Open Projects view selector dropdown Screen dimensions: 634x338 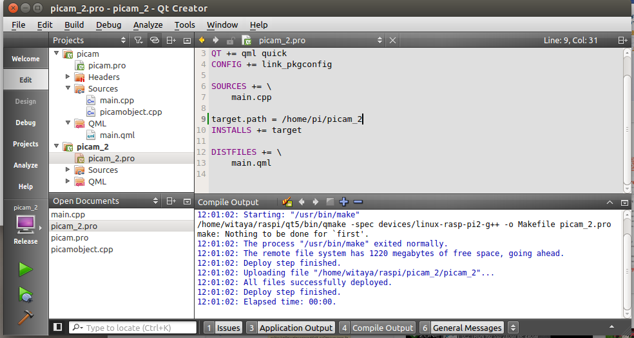pyautogui.click(x=90, y=40)
